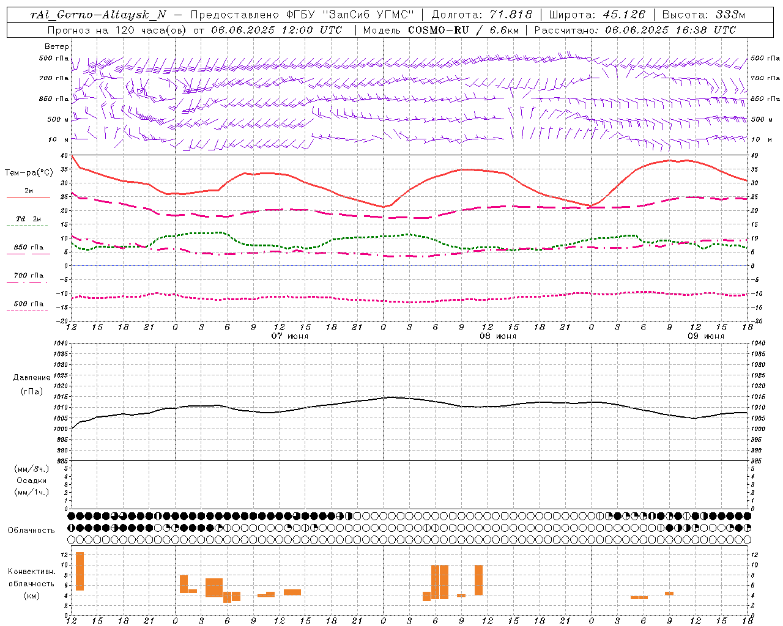Viewport: 783px width, 626px height.
Task: Click the Td 2м dew point legend entry
Action: click(29, 219)
